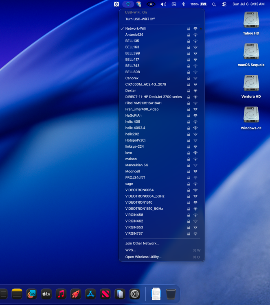Open System Settings gear in the Dock
Screen dimensions: 270x305
pos(135,294)
